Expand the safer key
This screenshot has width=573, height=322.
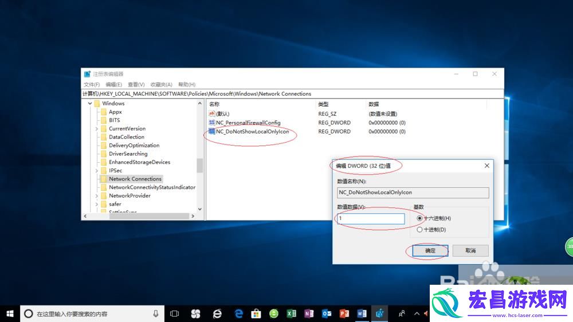coord(96,205)
